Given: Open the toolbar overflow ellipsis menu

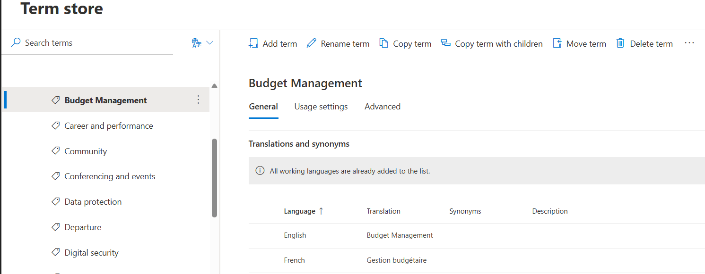Looking at the screenshot, I should tap(689, 43).
